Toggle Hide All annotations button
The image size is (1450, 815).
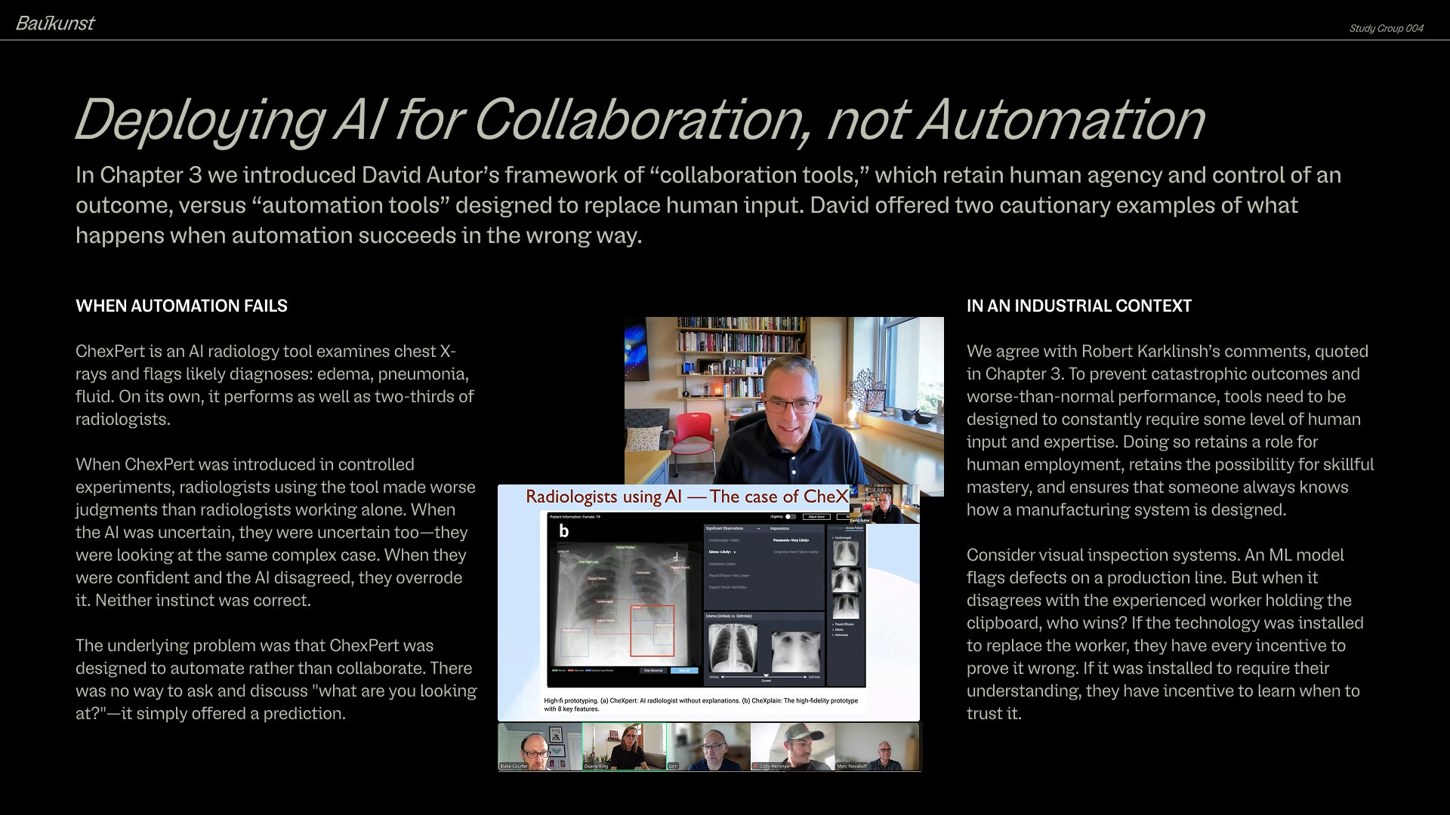(x=684, y=670)
